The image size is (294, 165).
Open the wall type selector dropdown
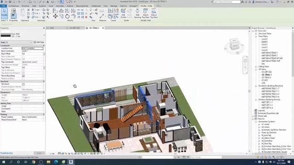point(44,35)
